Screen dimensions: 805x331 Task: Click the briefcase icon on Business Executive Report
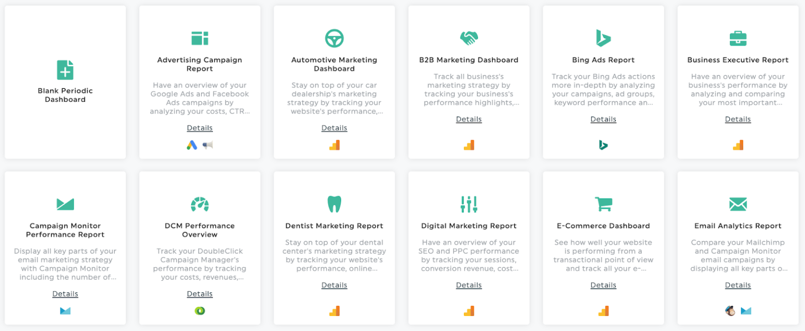tap(738, 38)
